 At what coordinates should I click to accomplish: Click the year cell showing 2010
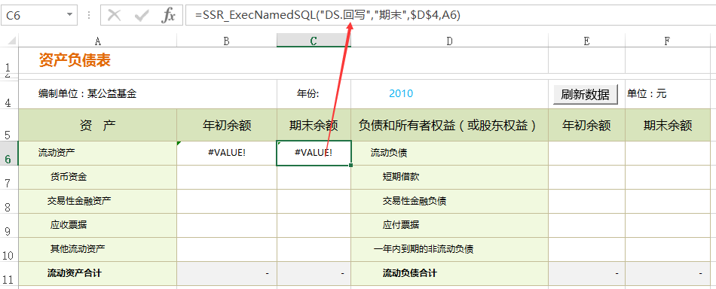(x=449, y=94)
